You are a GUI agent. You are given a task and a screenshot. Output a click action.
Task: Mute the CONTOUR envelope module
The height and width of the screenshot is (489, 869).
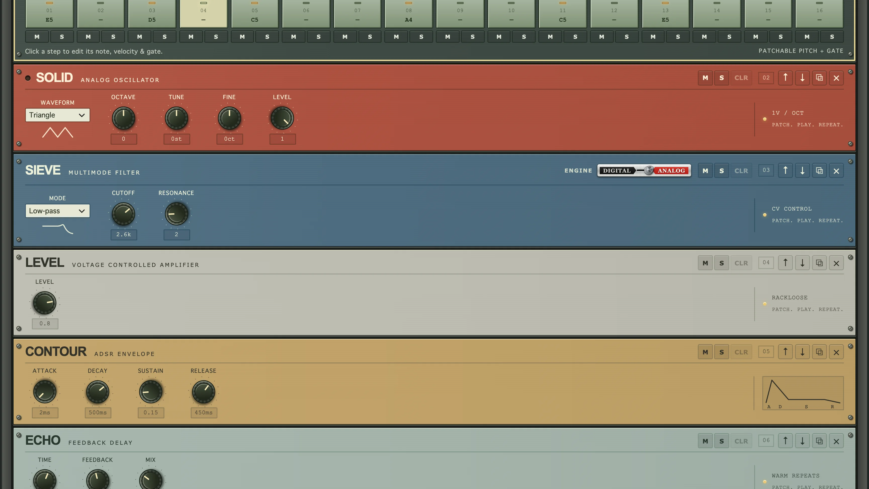pyautogui.click(x=705, y=352)
